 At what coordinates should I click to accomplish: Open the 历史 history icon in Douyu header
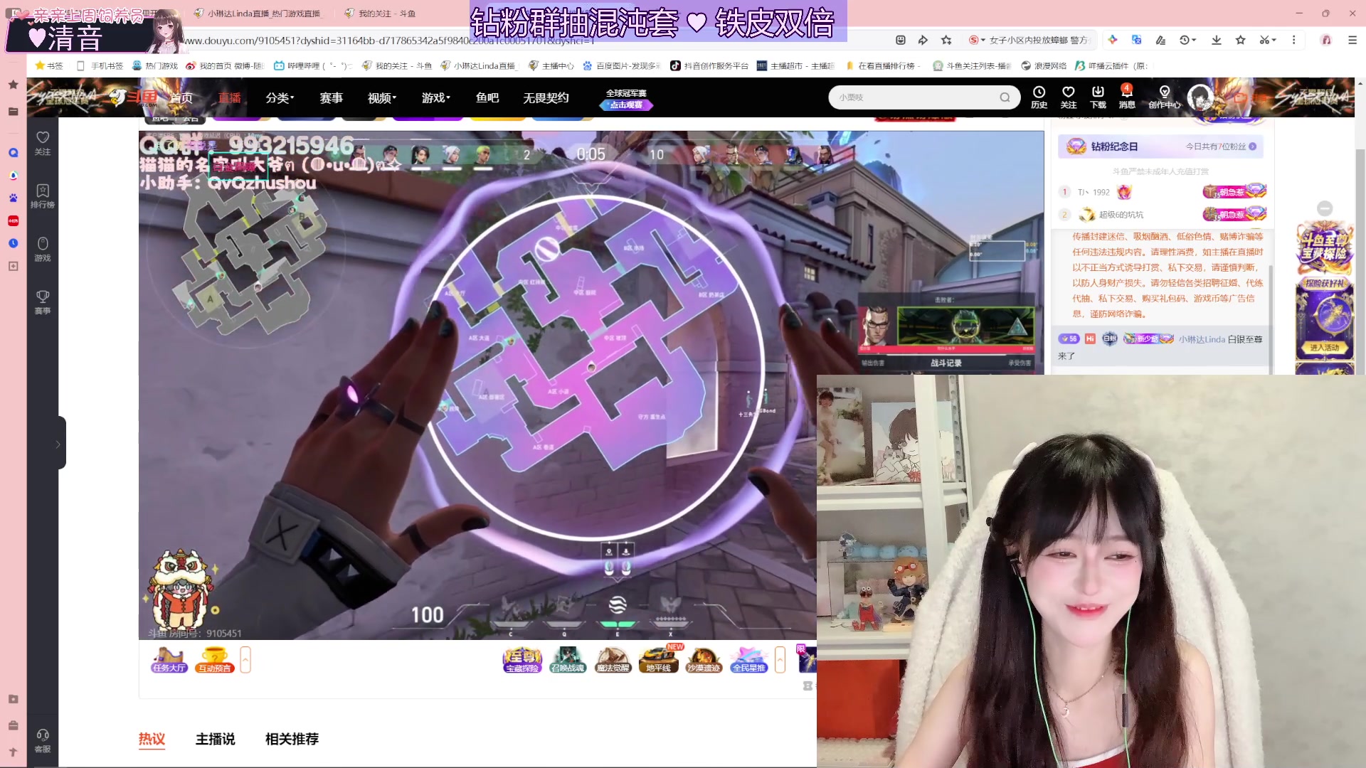[x=1039, y=97]
